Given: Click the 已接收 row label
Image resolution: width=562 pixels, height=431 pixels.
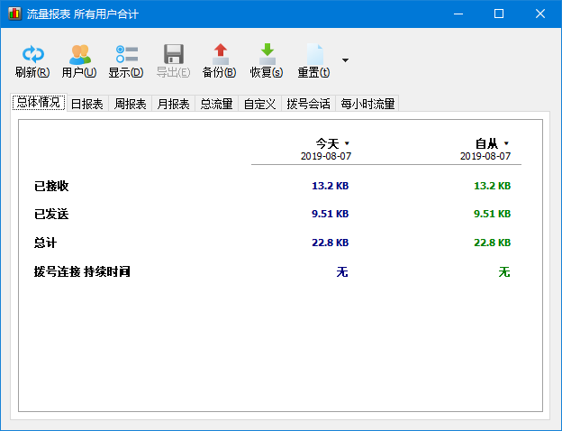Looking at the screenshot, I should (x=51, y=186).
